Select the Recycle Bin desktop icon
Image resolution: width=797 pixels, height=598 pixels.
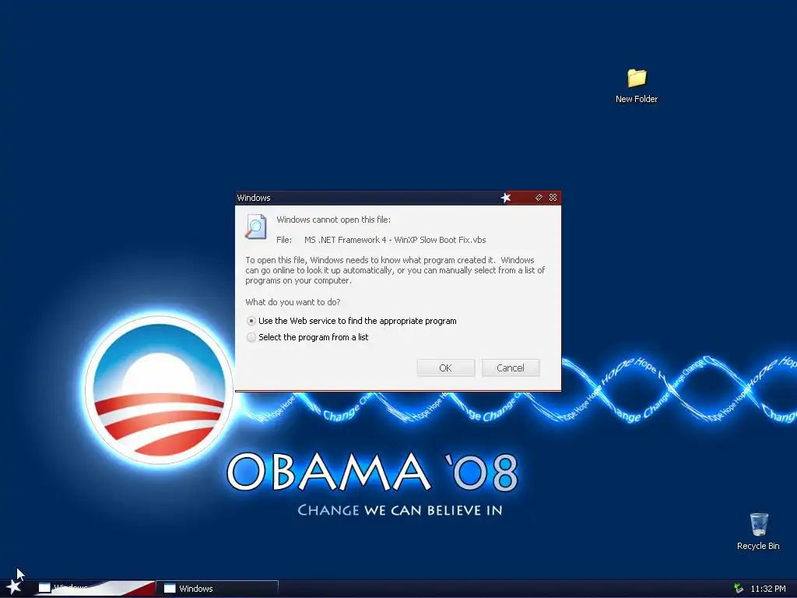758,531
